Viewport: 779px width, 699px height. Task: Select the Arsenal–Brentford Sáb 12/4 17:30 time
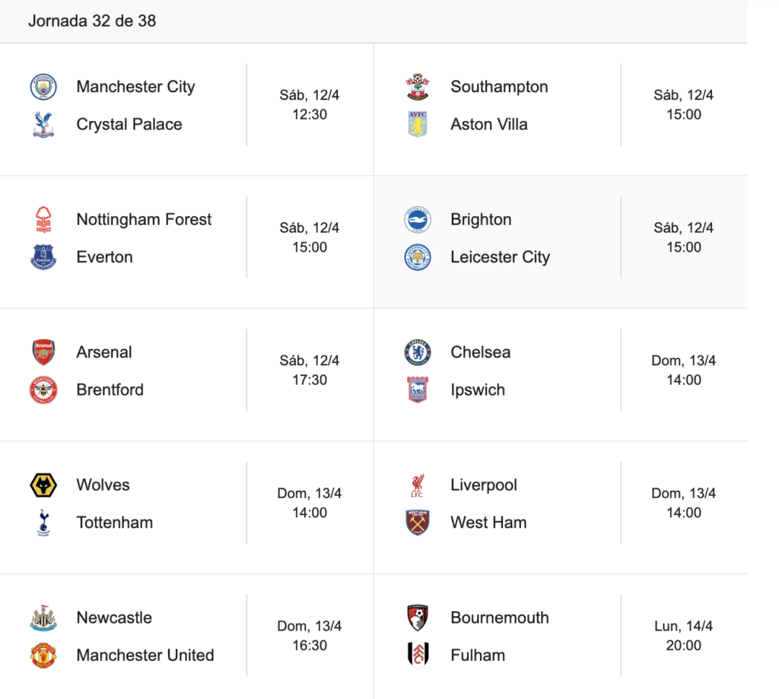click(310, 370)
